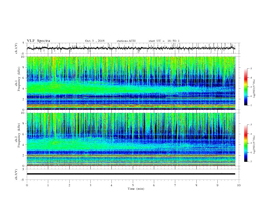This screenshot has width=269, height=208.
Task: Click the '-3' value on ch.1 colorbar
Action: [x=250, y=68]
